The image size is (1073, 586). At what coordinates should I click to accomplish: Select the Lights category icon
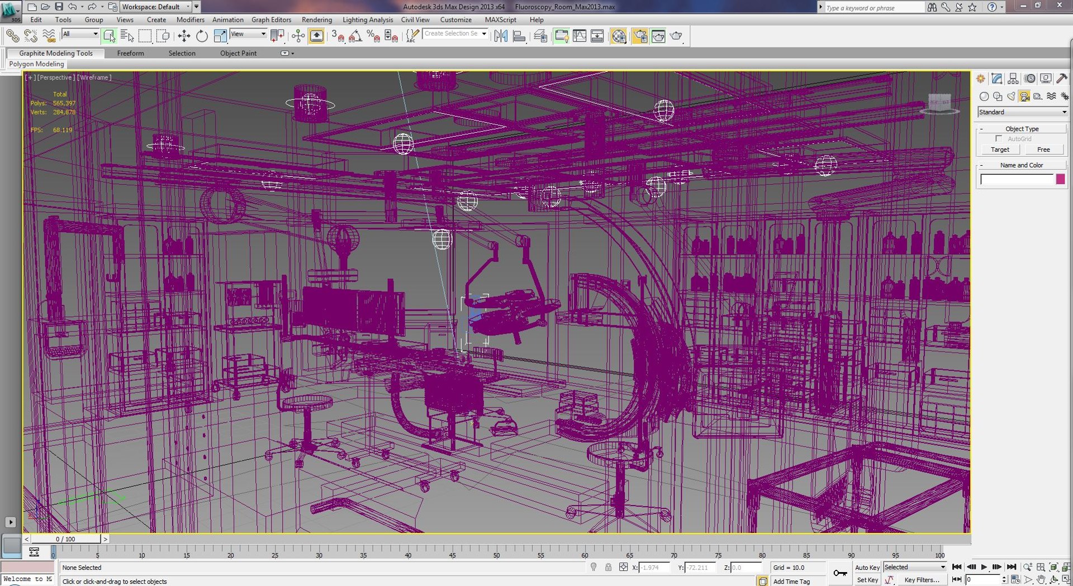point(1011,97)
